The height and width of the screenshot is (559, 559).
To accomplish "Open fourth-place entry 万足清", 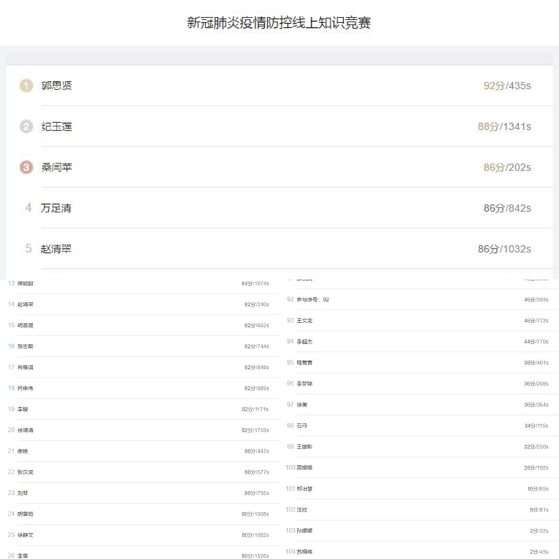I will [x=56, y=208].
